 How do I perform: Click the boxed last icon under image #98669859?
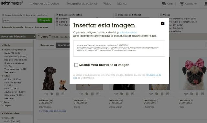168,94
